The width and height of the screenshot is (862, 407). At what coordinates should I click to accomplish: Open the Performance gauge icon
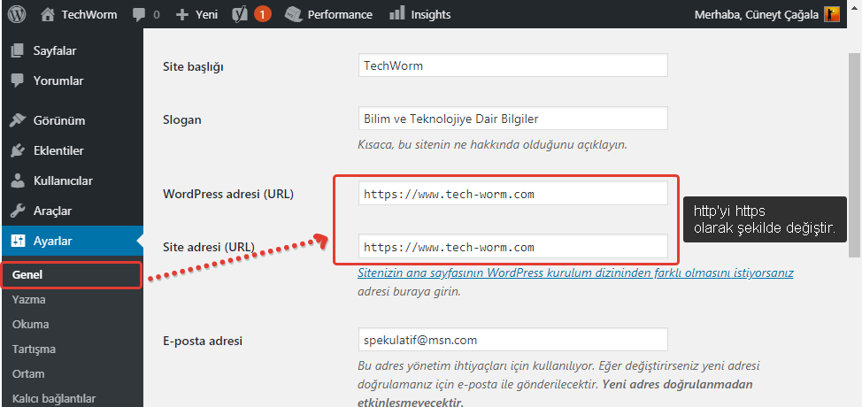click(293, 14)
